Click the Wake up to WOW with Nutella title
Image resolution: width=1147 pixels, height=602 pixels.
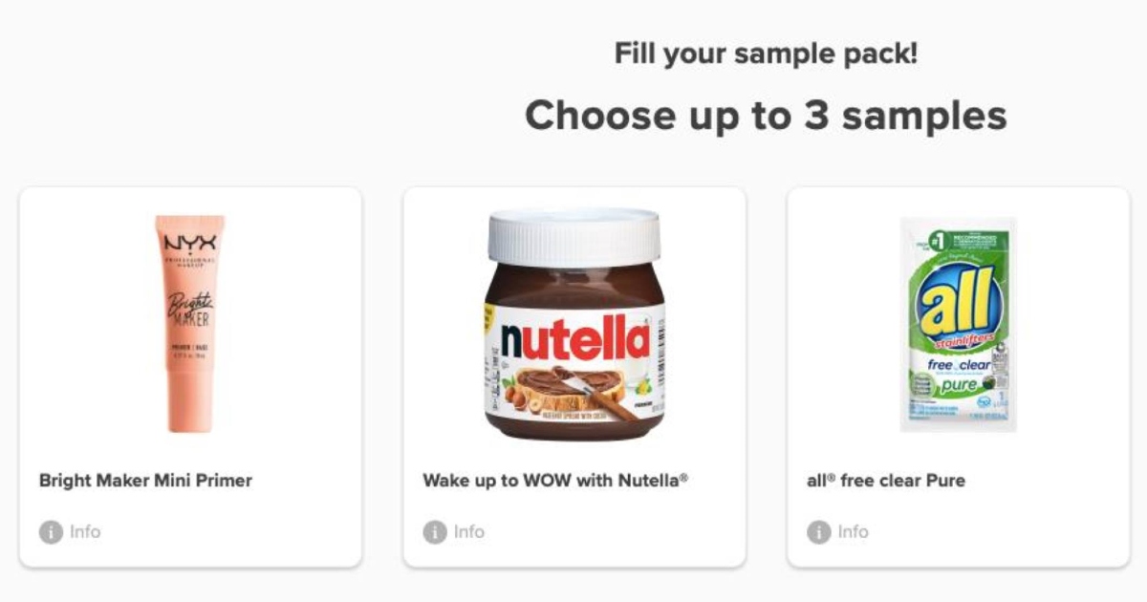click(555, 481)
